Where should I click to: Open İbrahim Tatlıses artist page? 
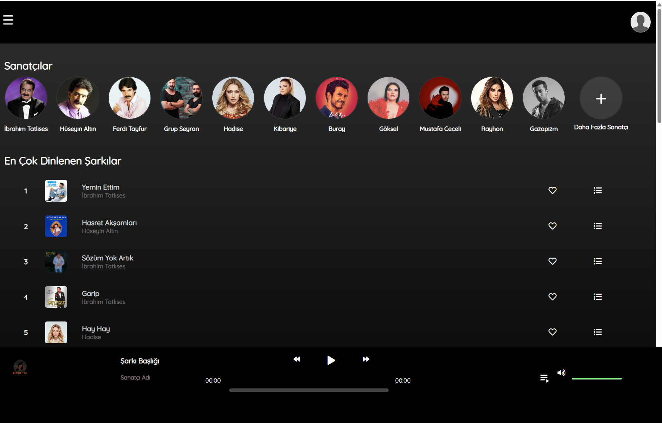pyautogui.click(x=26, y=98)
